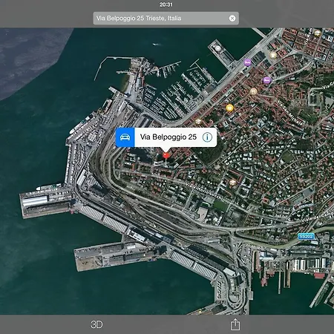
Task: Tap the purple hotel icon further inland
Action: coord(266,80)
